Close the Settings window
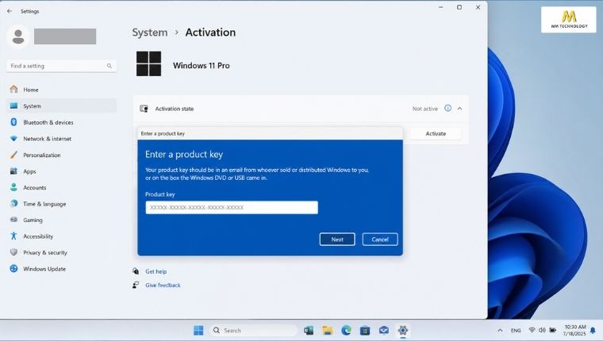Image resolution: width=603 pixels, height=341 pixels. (478, 7)
